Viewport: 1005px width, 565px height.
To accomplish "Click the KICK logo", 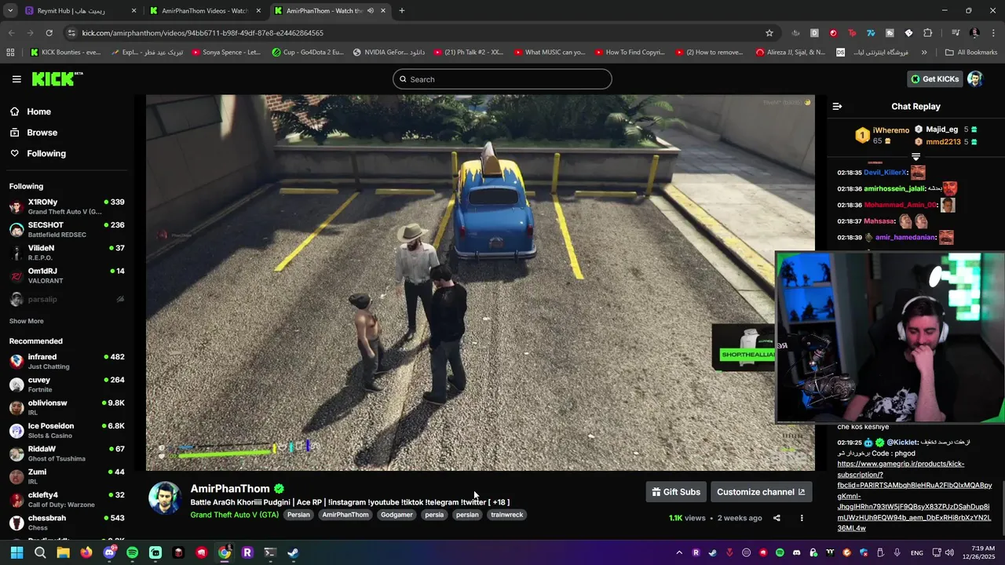I will click(x=57, y=78).
